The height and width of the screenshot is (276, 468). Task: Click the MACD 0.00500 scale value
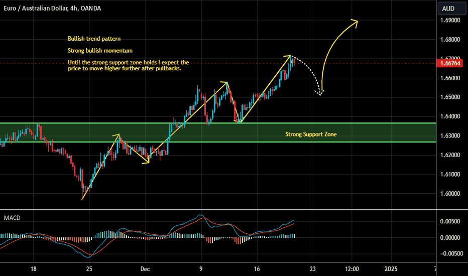pos(450,221)
